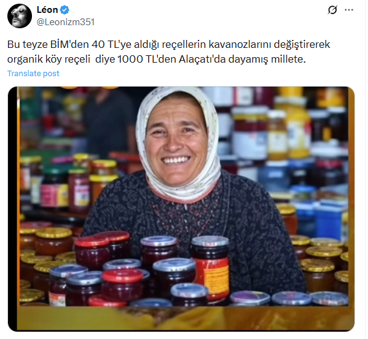Select the word BİM'den in the post
Screen dimensions: 368x339
(69, 44)
